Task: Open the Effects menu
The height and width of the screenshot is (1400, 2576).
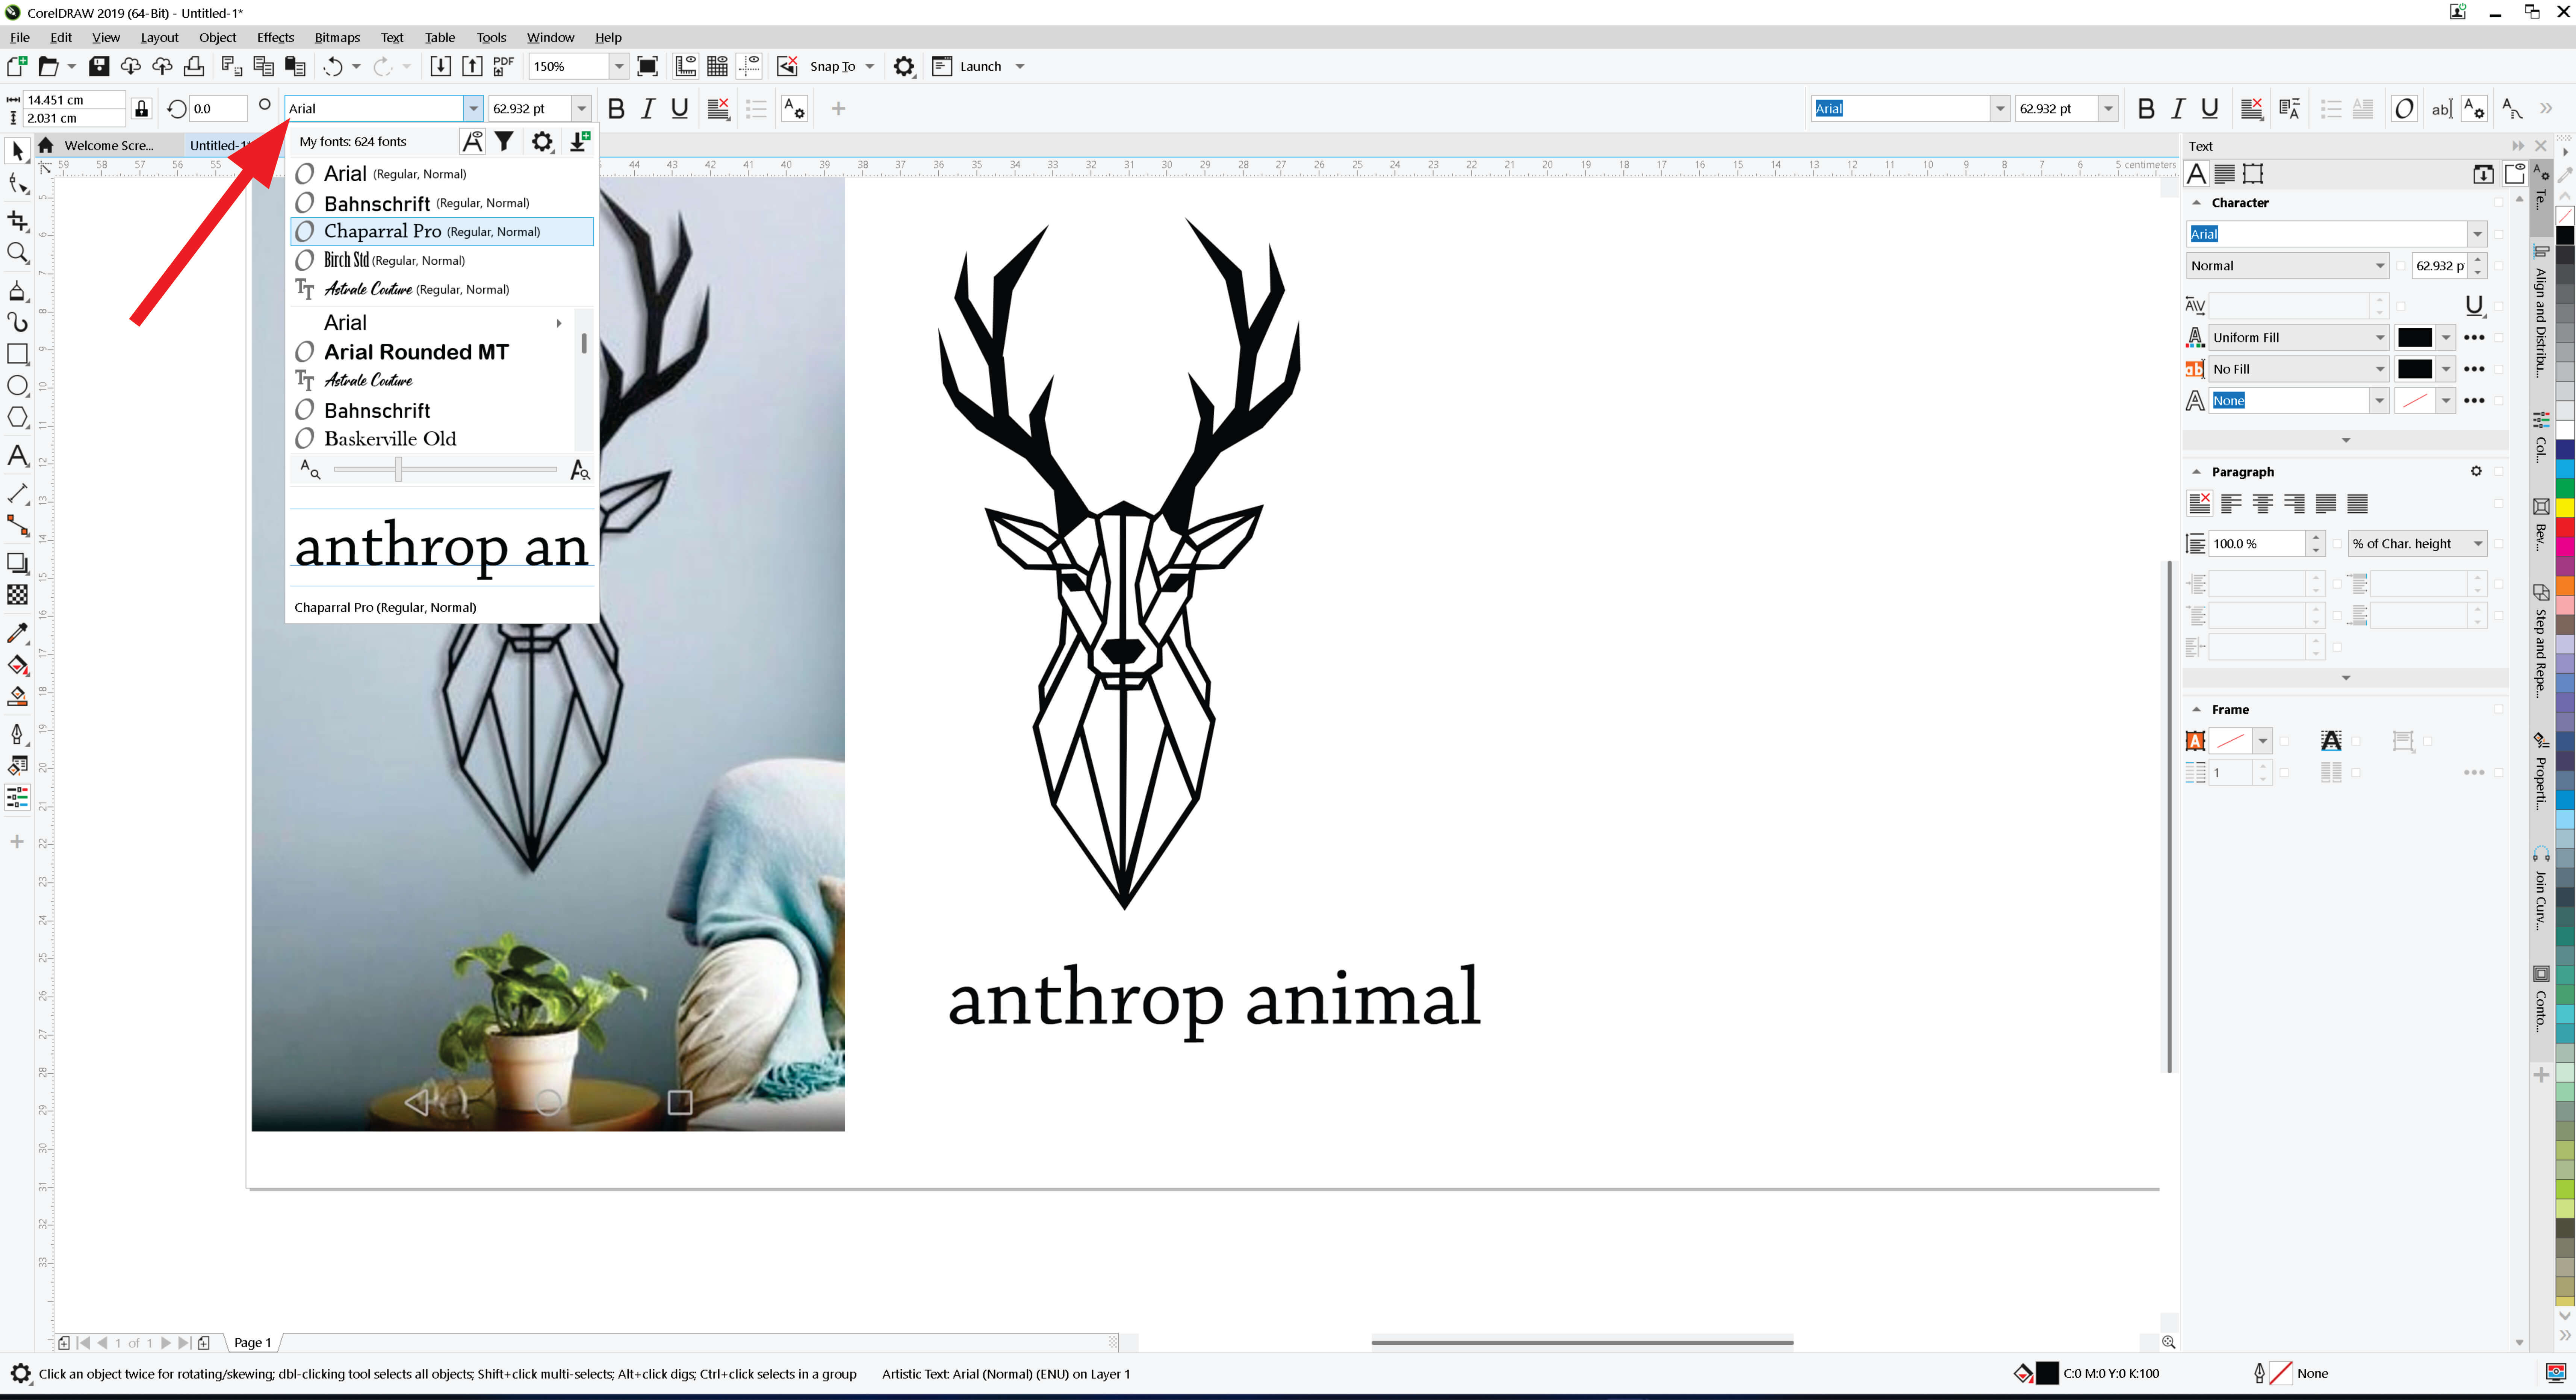Action: [275, 37]
